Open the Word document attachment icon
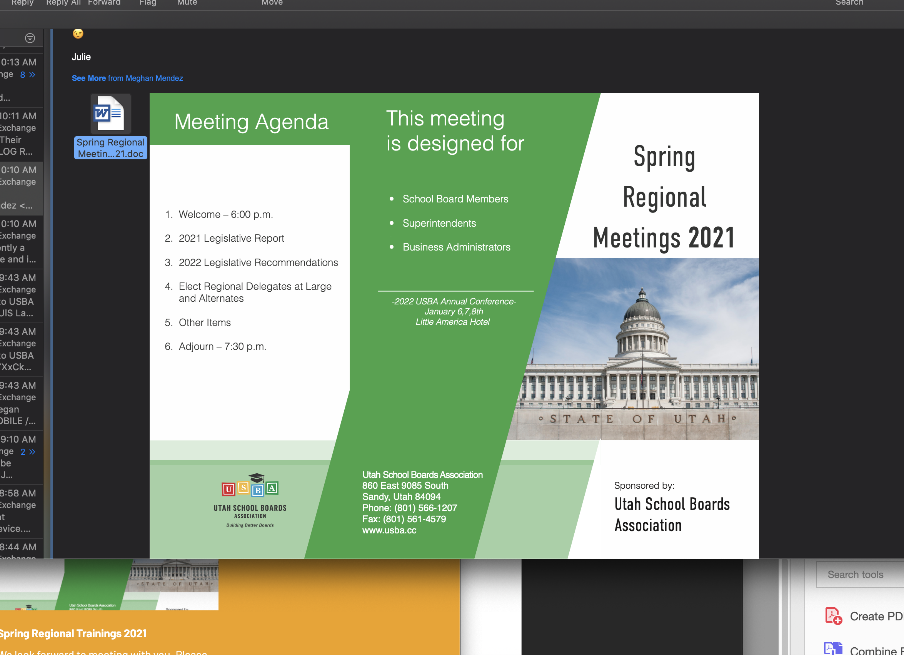Image resolution: width=904 pixels, height=655 pixels. [110, 114]
